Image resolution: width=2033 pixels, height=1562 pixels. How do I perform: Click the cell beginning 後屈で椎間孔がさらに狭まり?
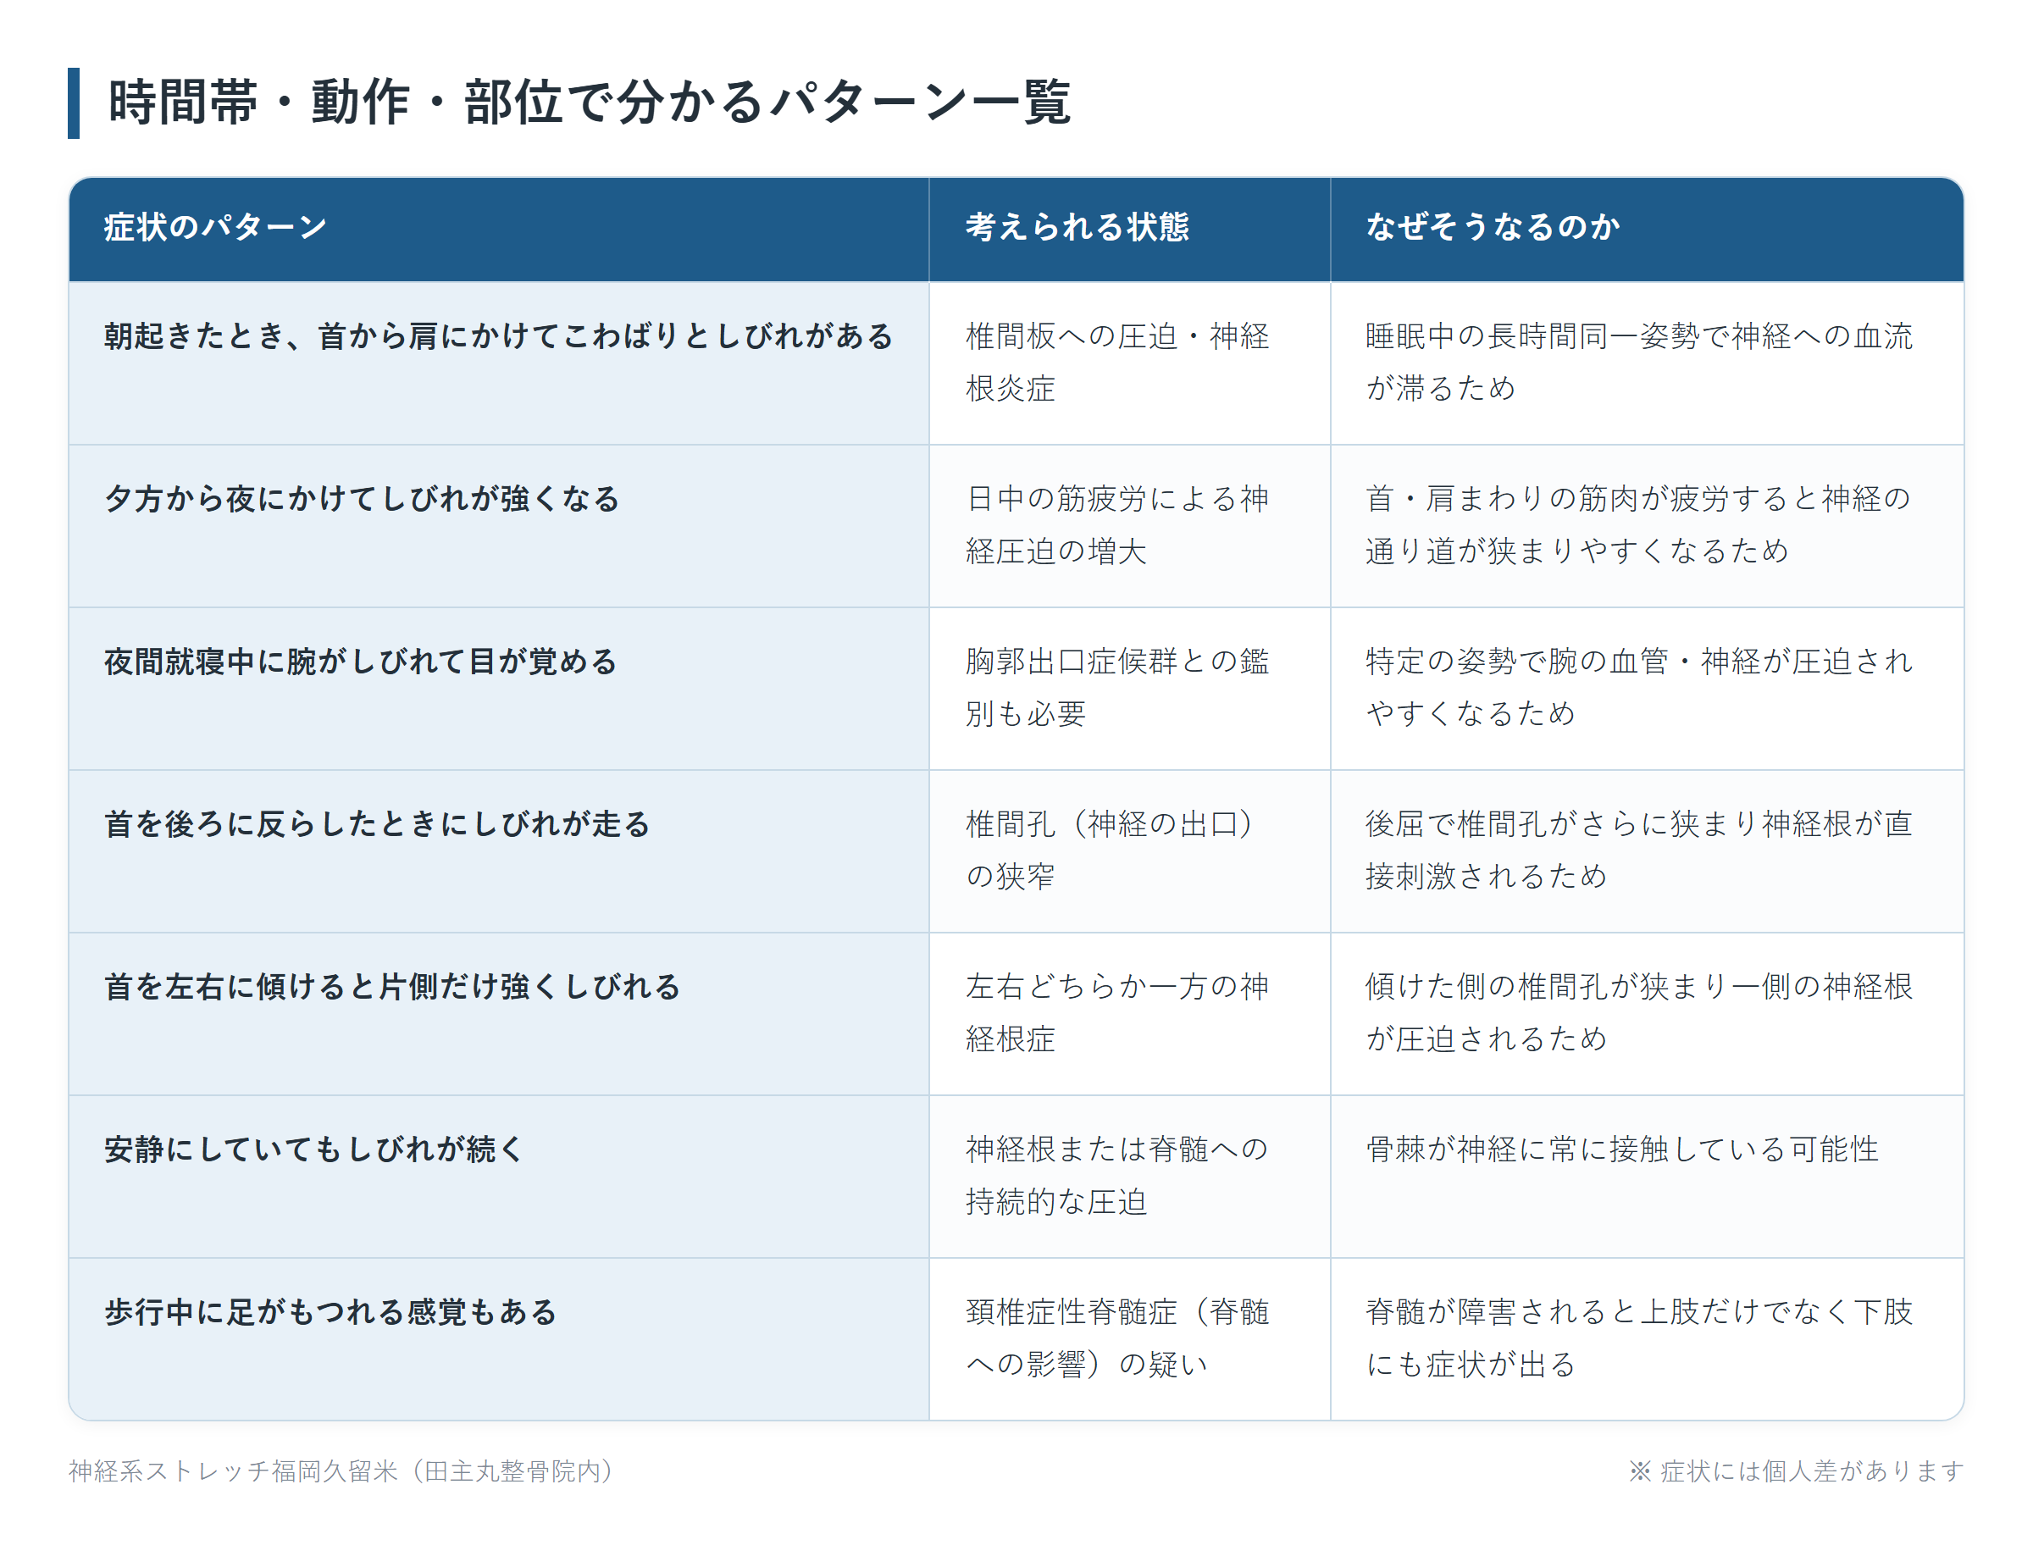(x=1646, y=850)
